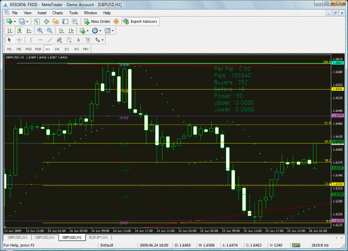
Task: Select the Crosshair tool
Action: 19,40
